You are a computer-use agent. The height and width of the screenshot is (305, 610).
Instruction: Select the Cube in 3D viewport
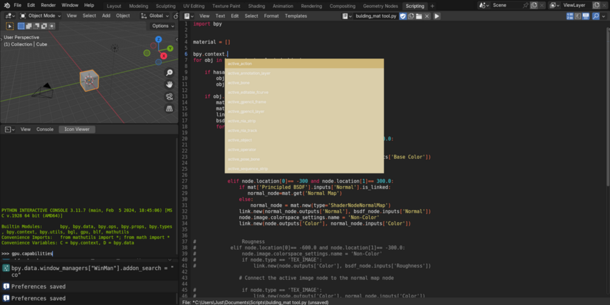[89, 80]
